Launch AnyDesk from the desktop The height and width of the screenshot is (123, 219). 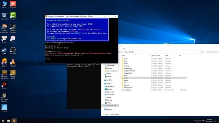pyautogui.click(x=13, y=5)
